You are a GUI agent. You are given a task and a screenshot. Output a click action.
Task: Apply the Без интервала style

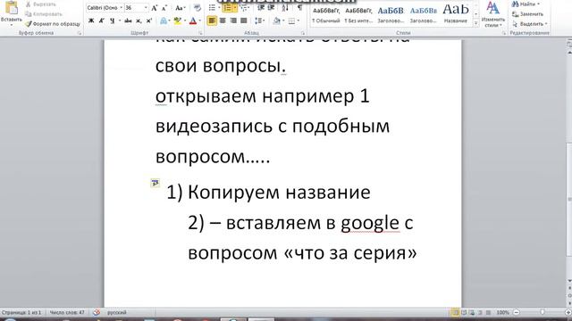tap(358, 14)
